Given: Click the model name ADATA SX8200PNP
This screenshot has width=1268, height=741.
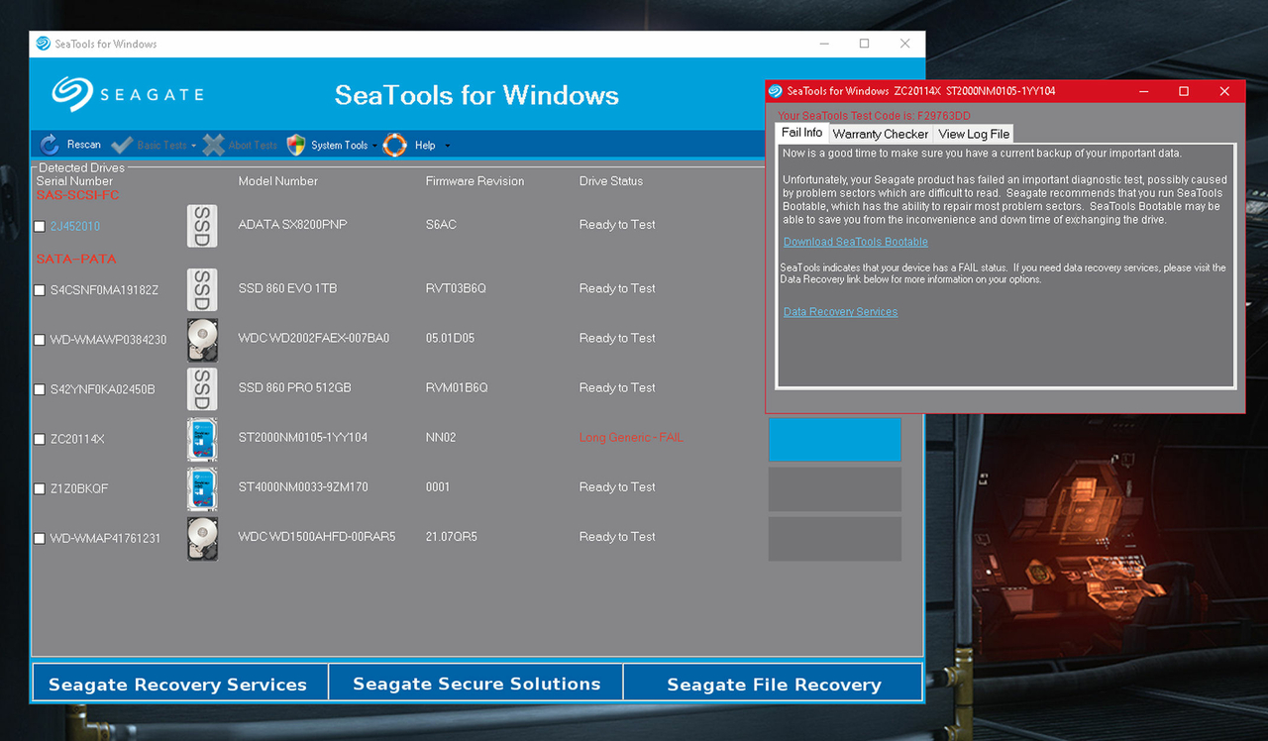Looking at the screenshot, I should click(292, 225).
